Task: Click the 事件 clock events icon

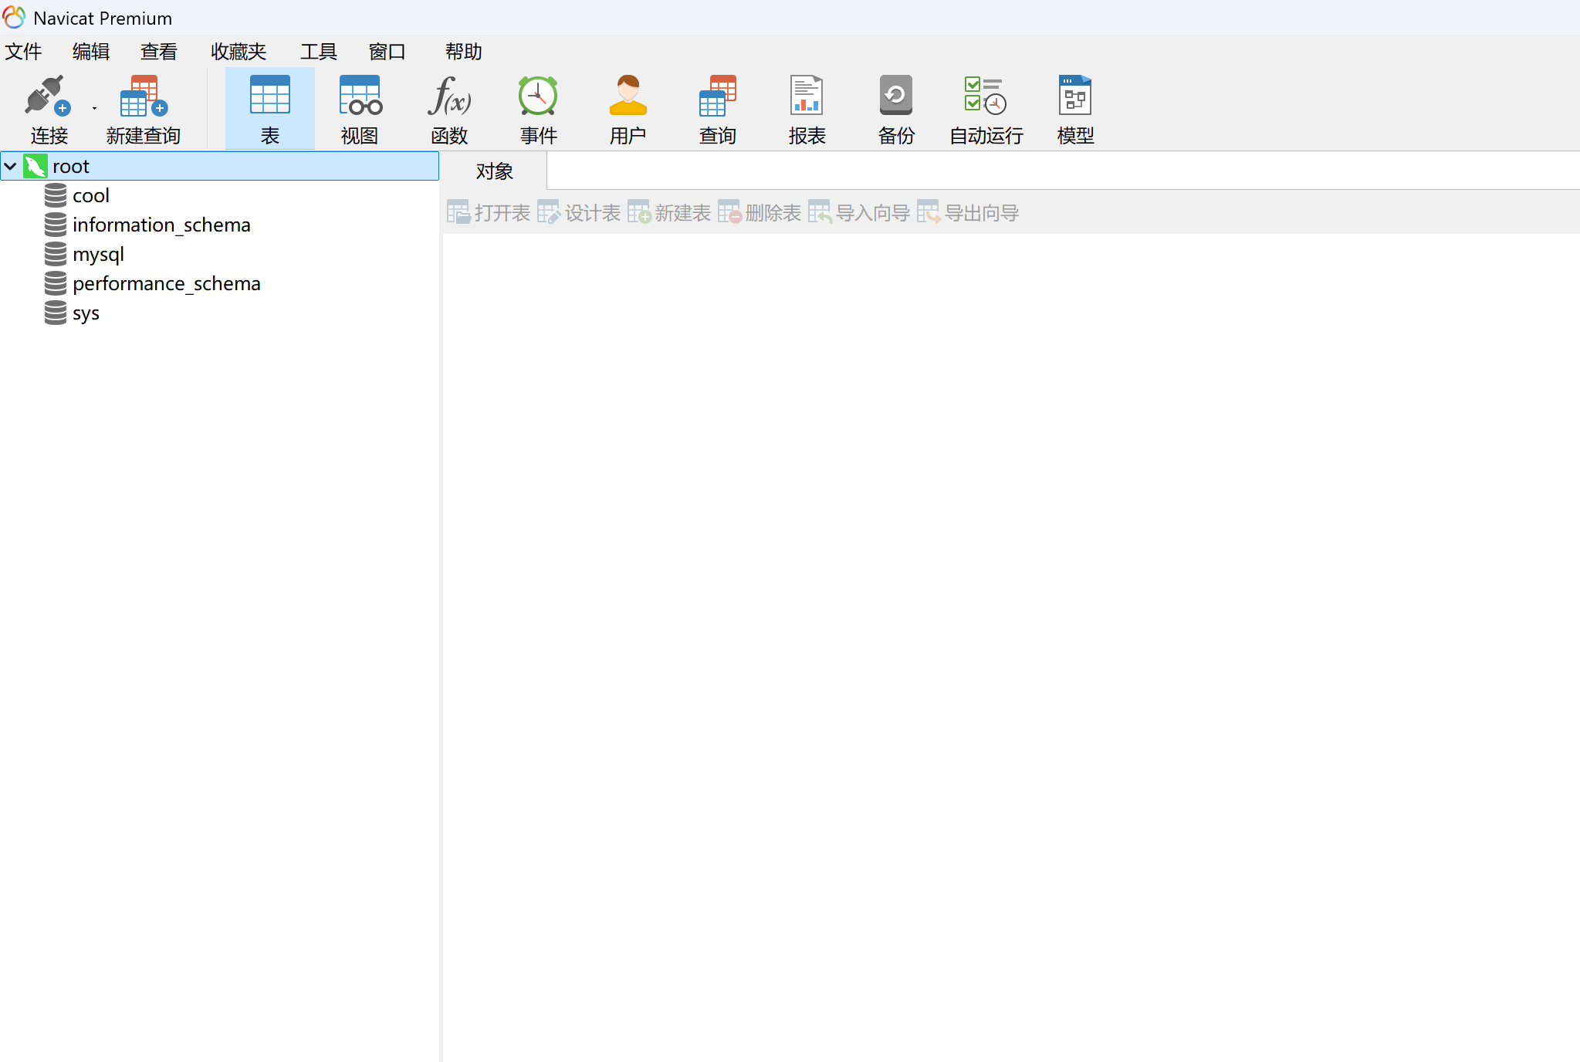Action: pyautogui.click(x=538, y=96)
